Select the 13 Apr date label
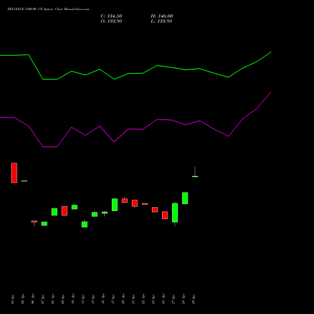314x314 pixels. [x=83, y=299]
